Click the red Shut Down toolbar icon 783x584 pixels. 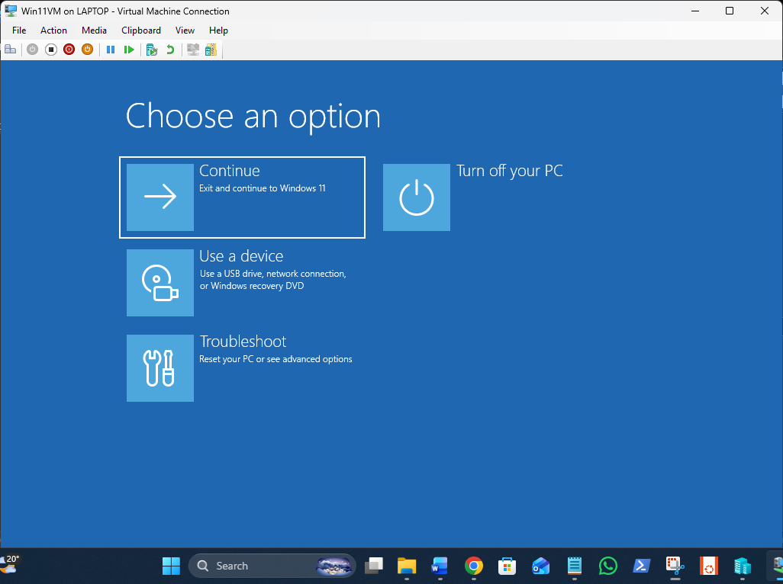tap(69, 50)
